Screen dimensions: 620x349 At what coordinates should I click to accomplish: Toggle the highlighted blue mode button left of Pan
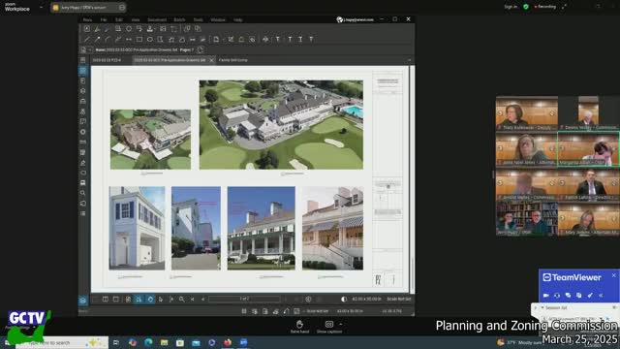(139, 300)
